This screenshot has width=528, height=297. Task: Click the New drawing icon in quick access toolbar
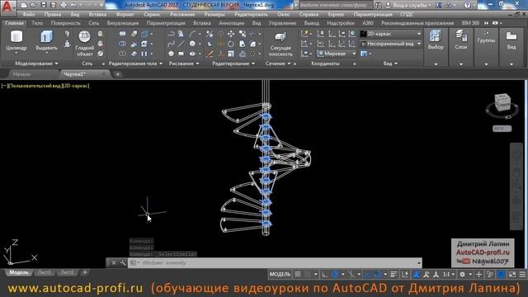click(24, 5)
